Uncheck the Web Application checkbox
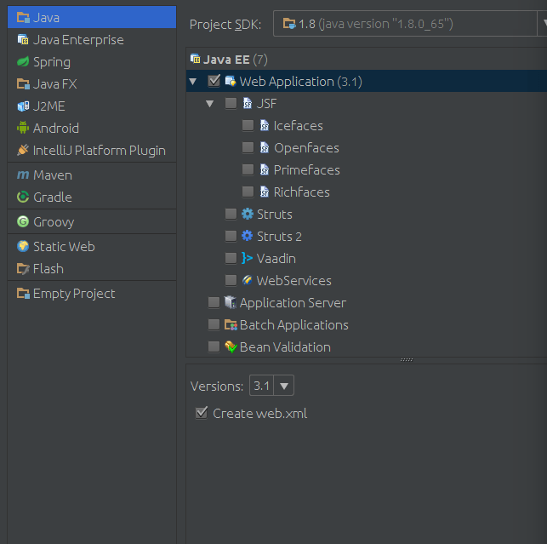The height and width of the screenshot is (544, 547). pyautogui.click(x=214, y=82)
